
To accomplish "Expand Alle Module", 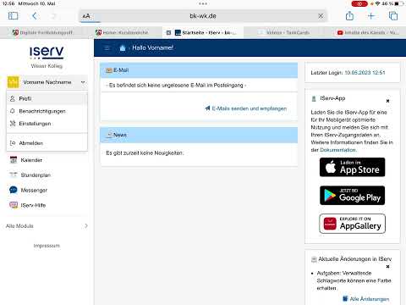I will [47, 226].
